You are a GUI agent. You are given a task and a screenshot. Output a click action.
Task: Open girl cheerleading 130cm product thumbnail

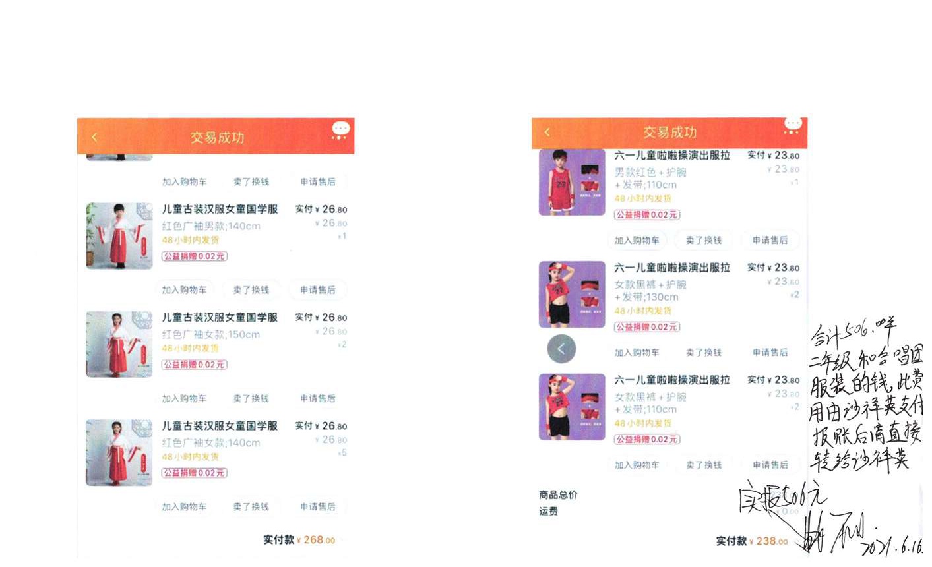point(572,295)
